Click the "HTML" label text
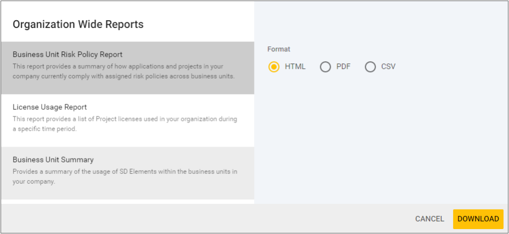 295,67
